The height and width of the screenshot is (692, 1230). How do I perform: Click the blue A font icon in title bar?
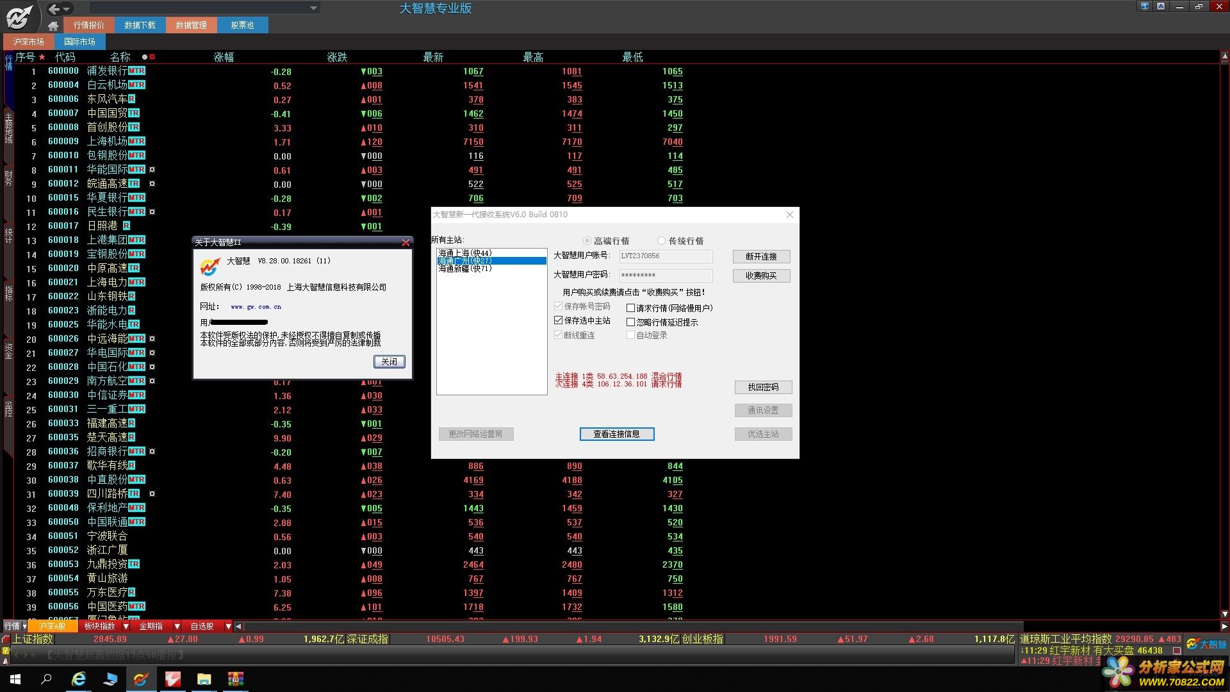[x=1161, y=6]
